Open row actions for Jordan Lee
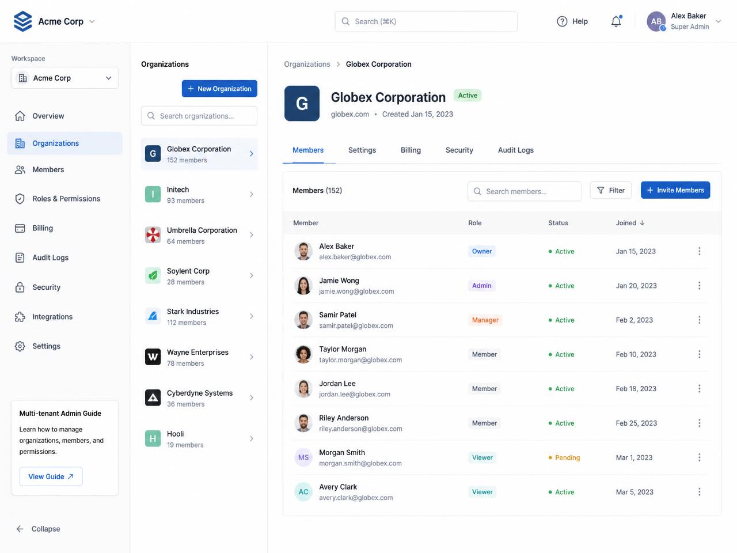The height and width of the screenshot is (553, 737). pos(699,389)
